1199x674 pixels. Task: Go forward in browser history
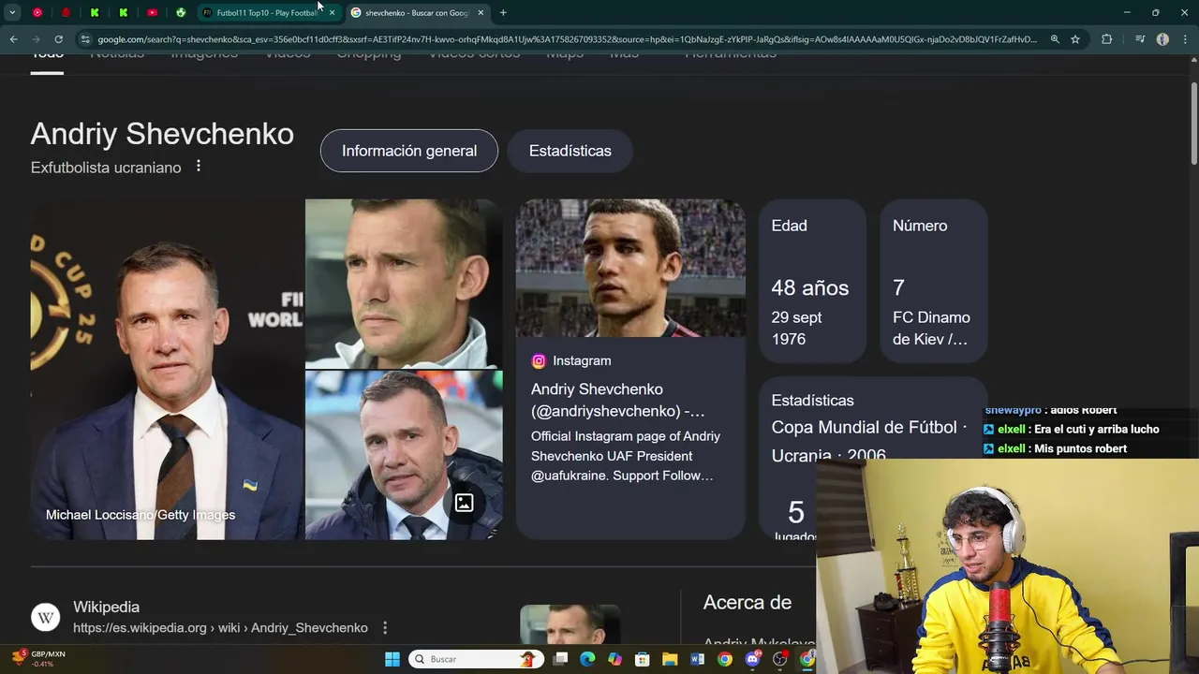click(x=36, y=39)
